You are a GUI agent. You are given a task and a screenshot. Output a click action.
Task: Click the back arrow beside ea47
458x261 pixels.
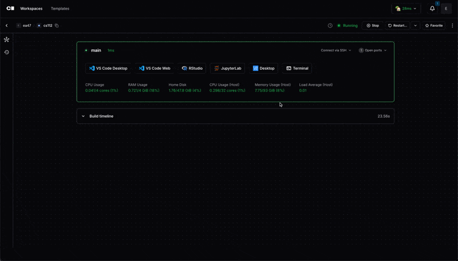[7, 26]
